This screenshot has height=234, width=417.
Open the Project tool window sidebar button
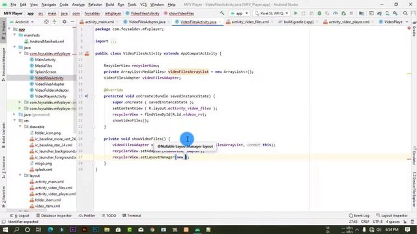3,31
